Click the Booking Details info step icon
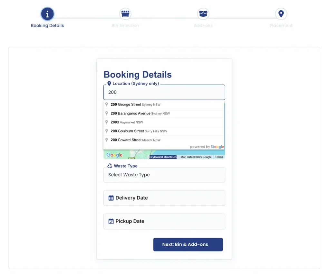 (x=47, y=14)
